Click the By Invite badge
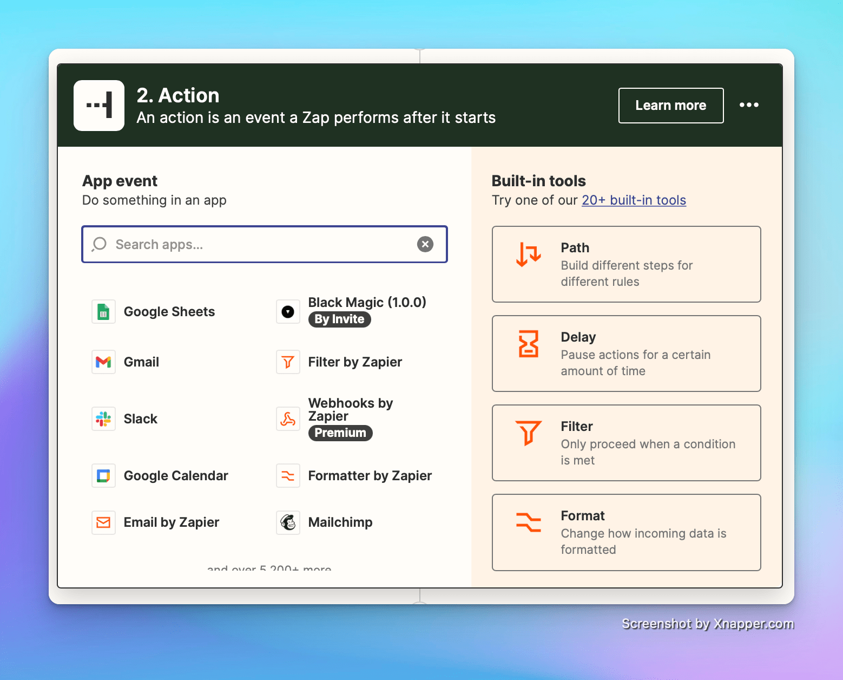This screenshot has width=843, height=680. point(340,319)
